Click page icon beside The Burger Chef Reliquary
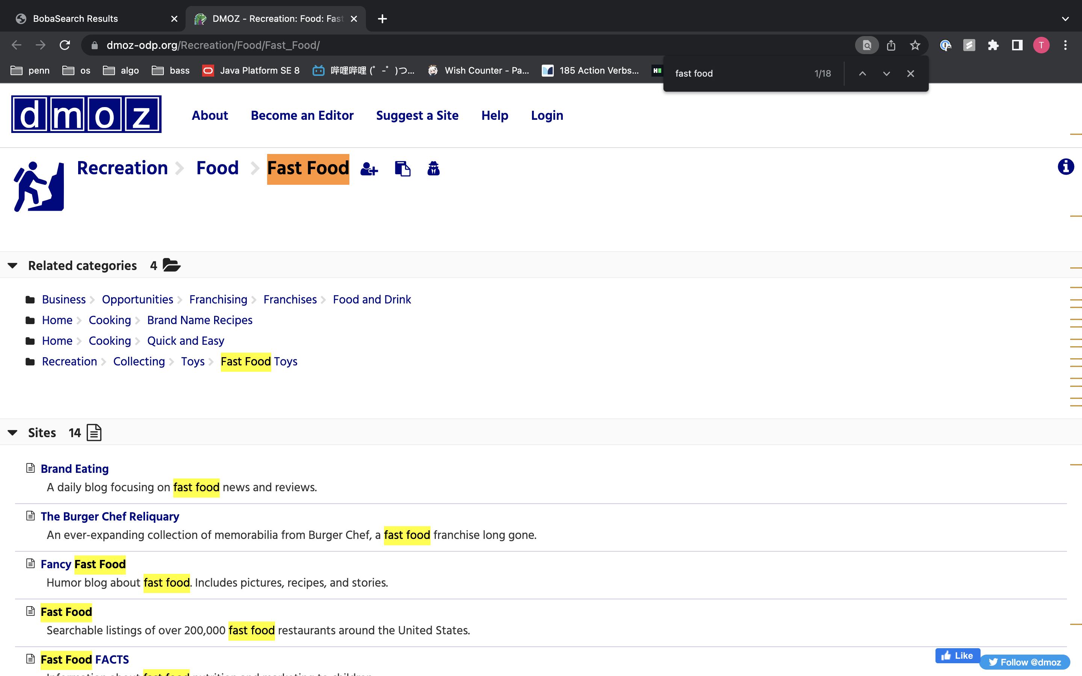This screenshot has height=676, width=1082. pos(30,516)
